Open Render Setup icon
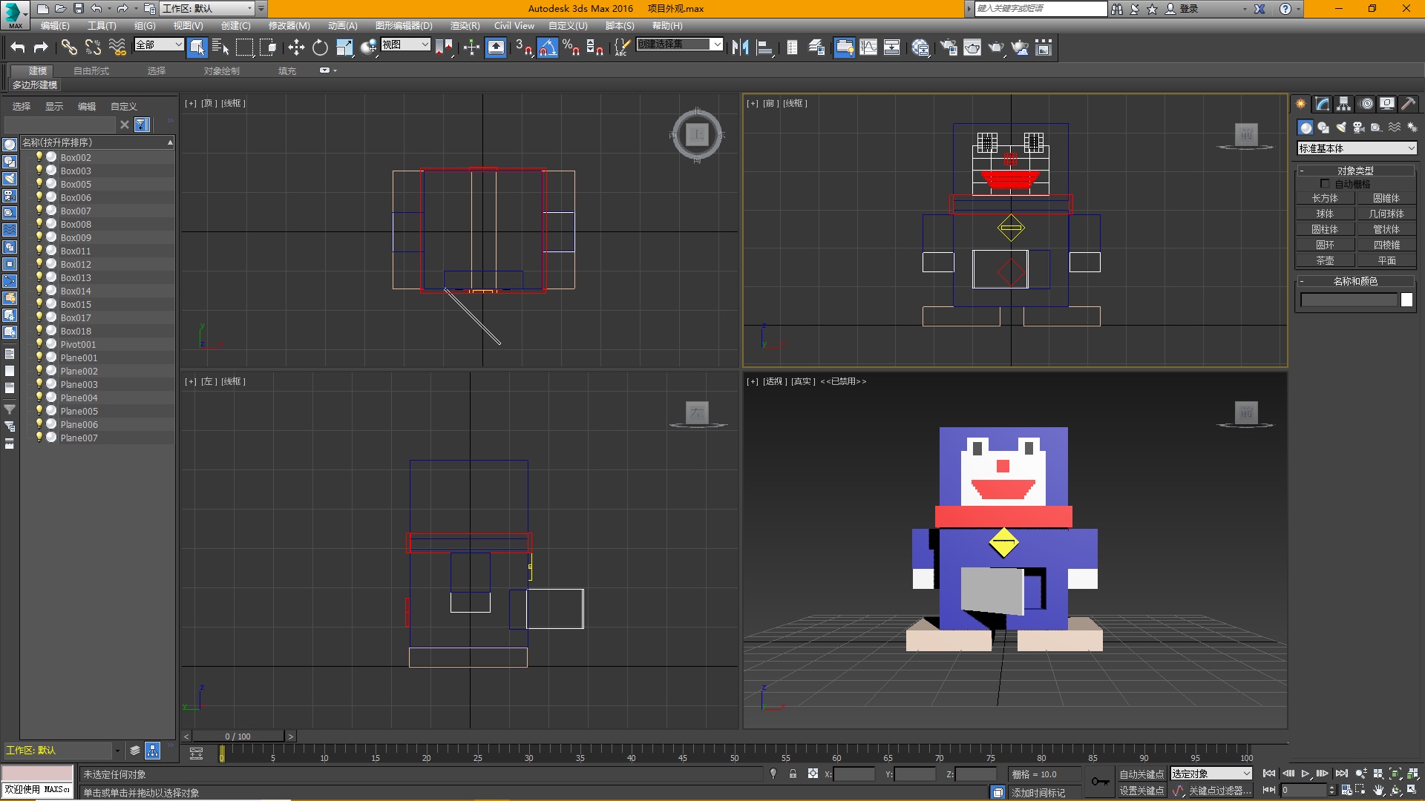The image size is (1425, 801). pyautogui.click(x=949, y=47)
